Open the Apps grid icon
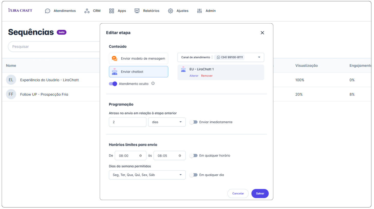Image resolution: width=374 pixels, height=209 pixels. coord(111,11)
